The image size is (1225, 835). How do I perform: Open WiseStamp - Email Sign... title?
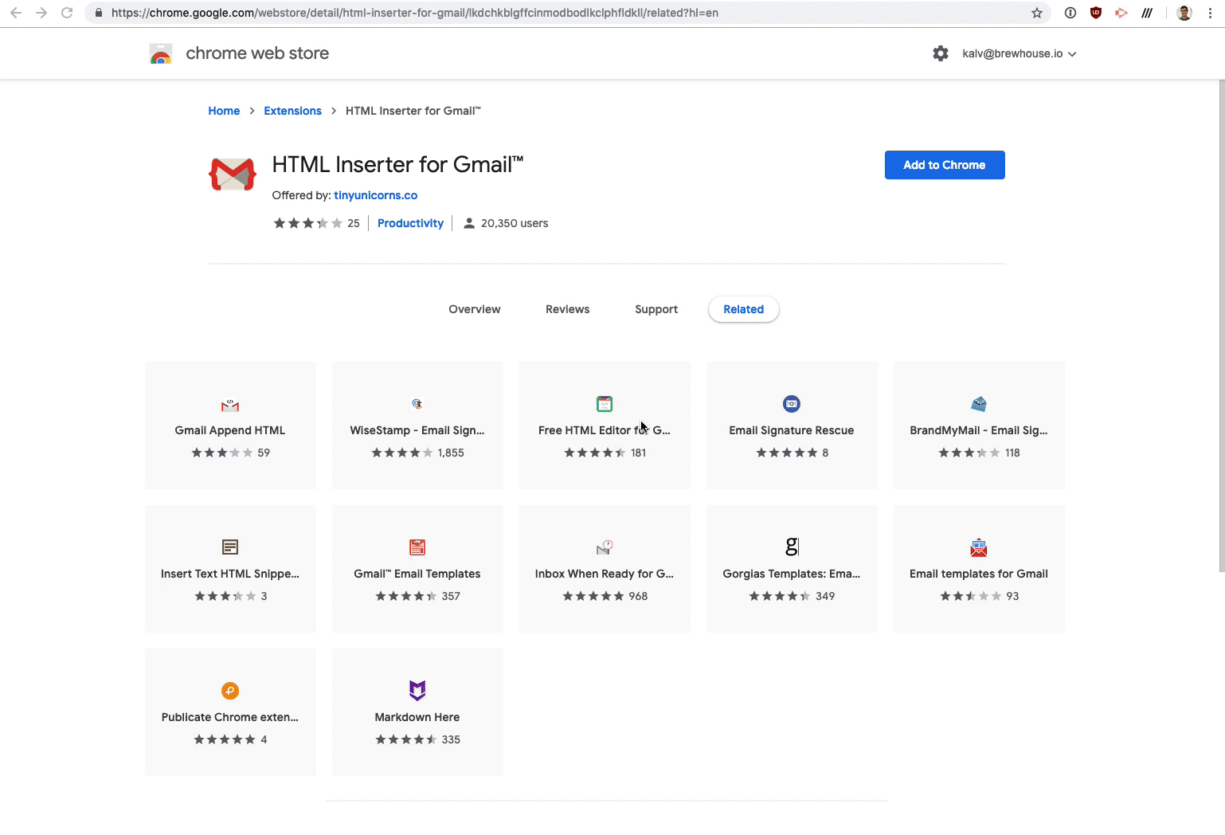tap(417, 430)
